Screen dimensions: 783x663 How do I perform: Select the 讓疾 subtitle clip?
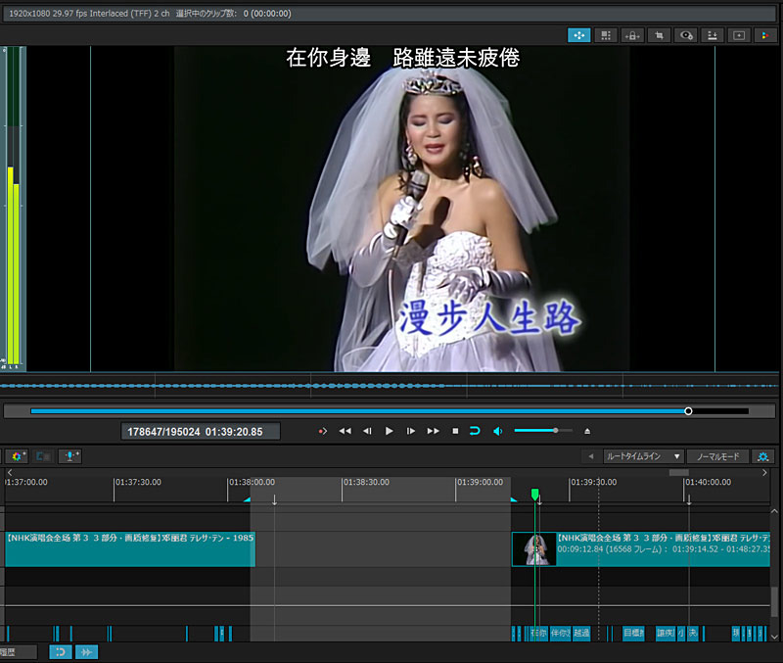point(666,634)
